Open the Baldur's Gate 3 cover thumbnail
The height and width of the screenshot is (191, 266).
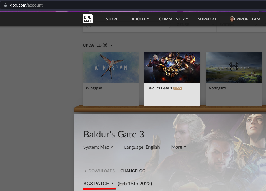(x=172, y=68)
